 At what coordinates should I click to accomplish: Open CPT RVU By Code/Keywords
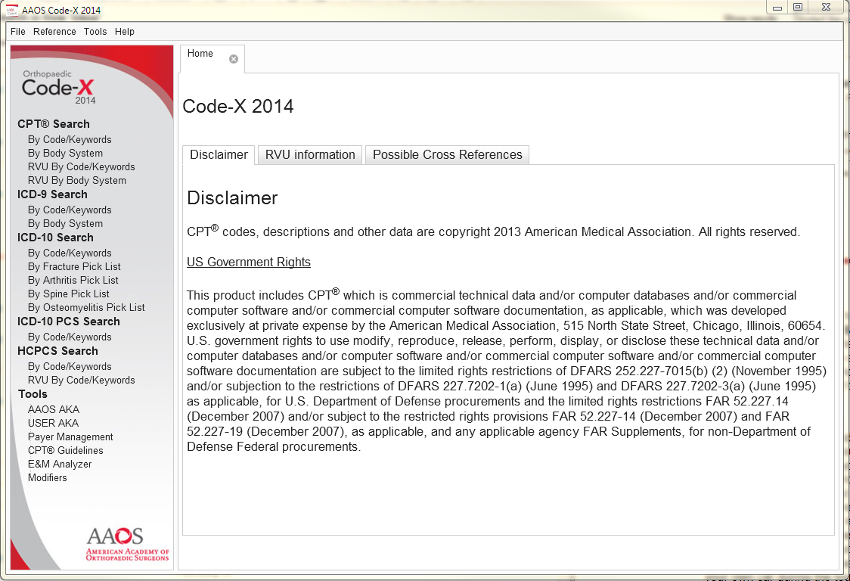click(82, 166)
